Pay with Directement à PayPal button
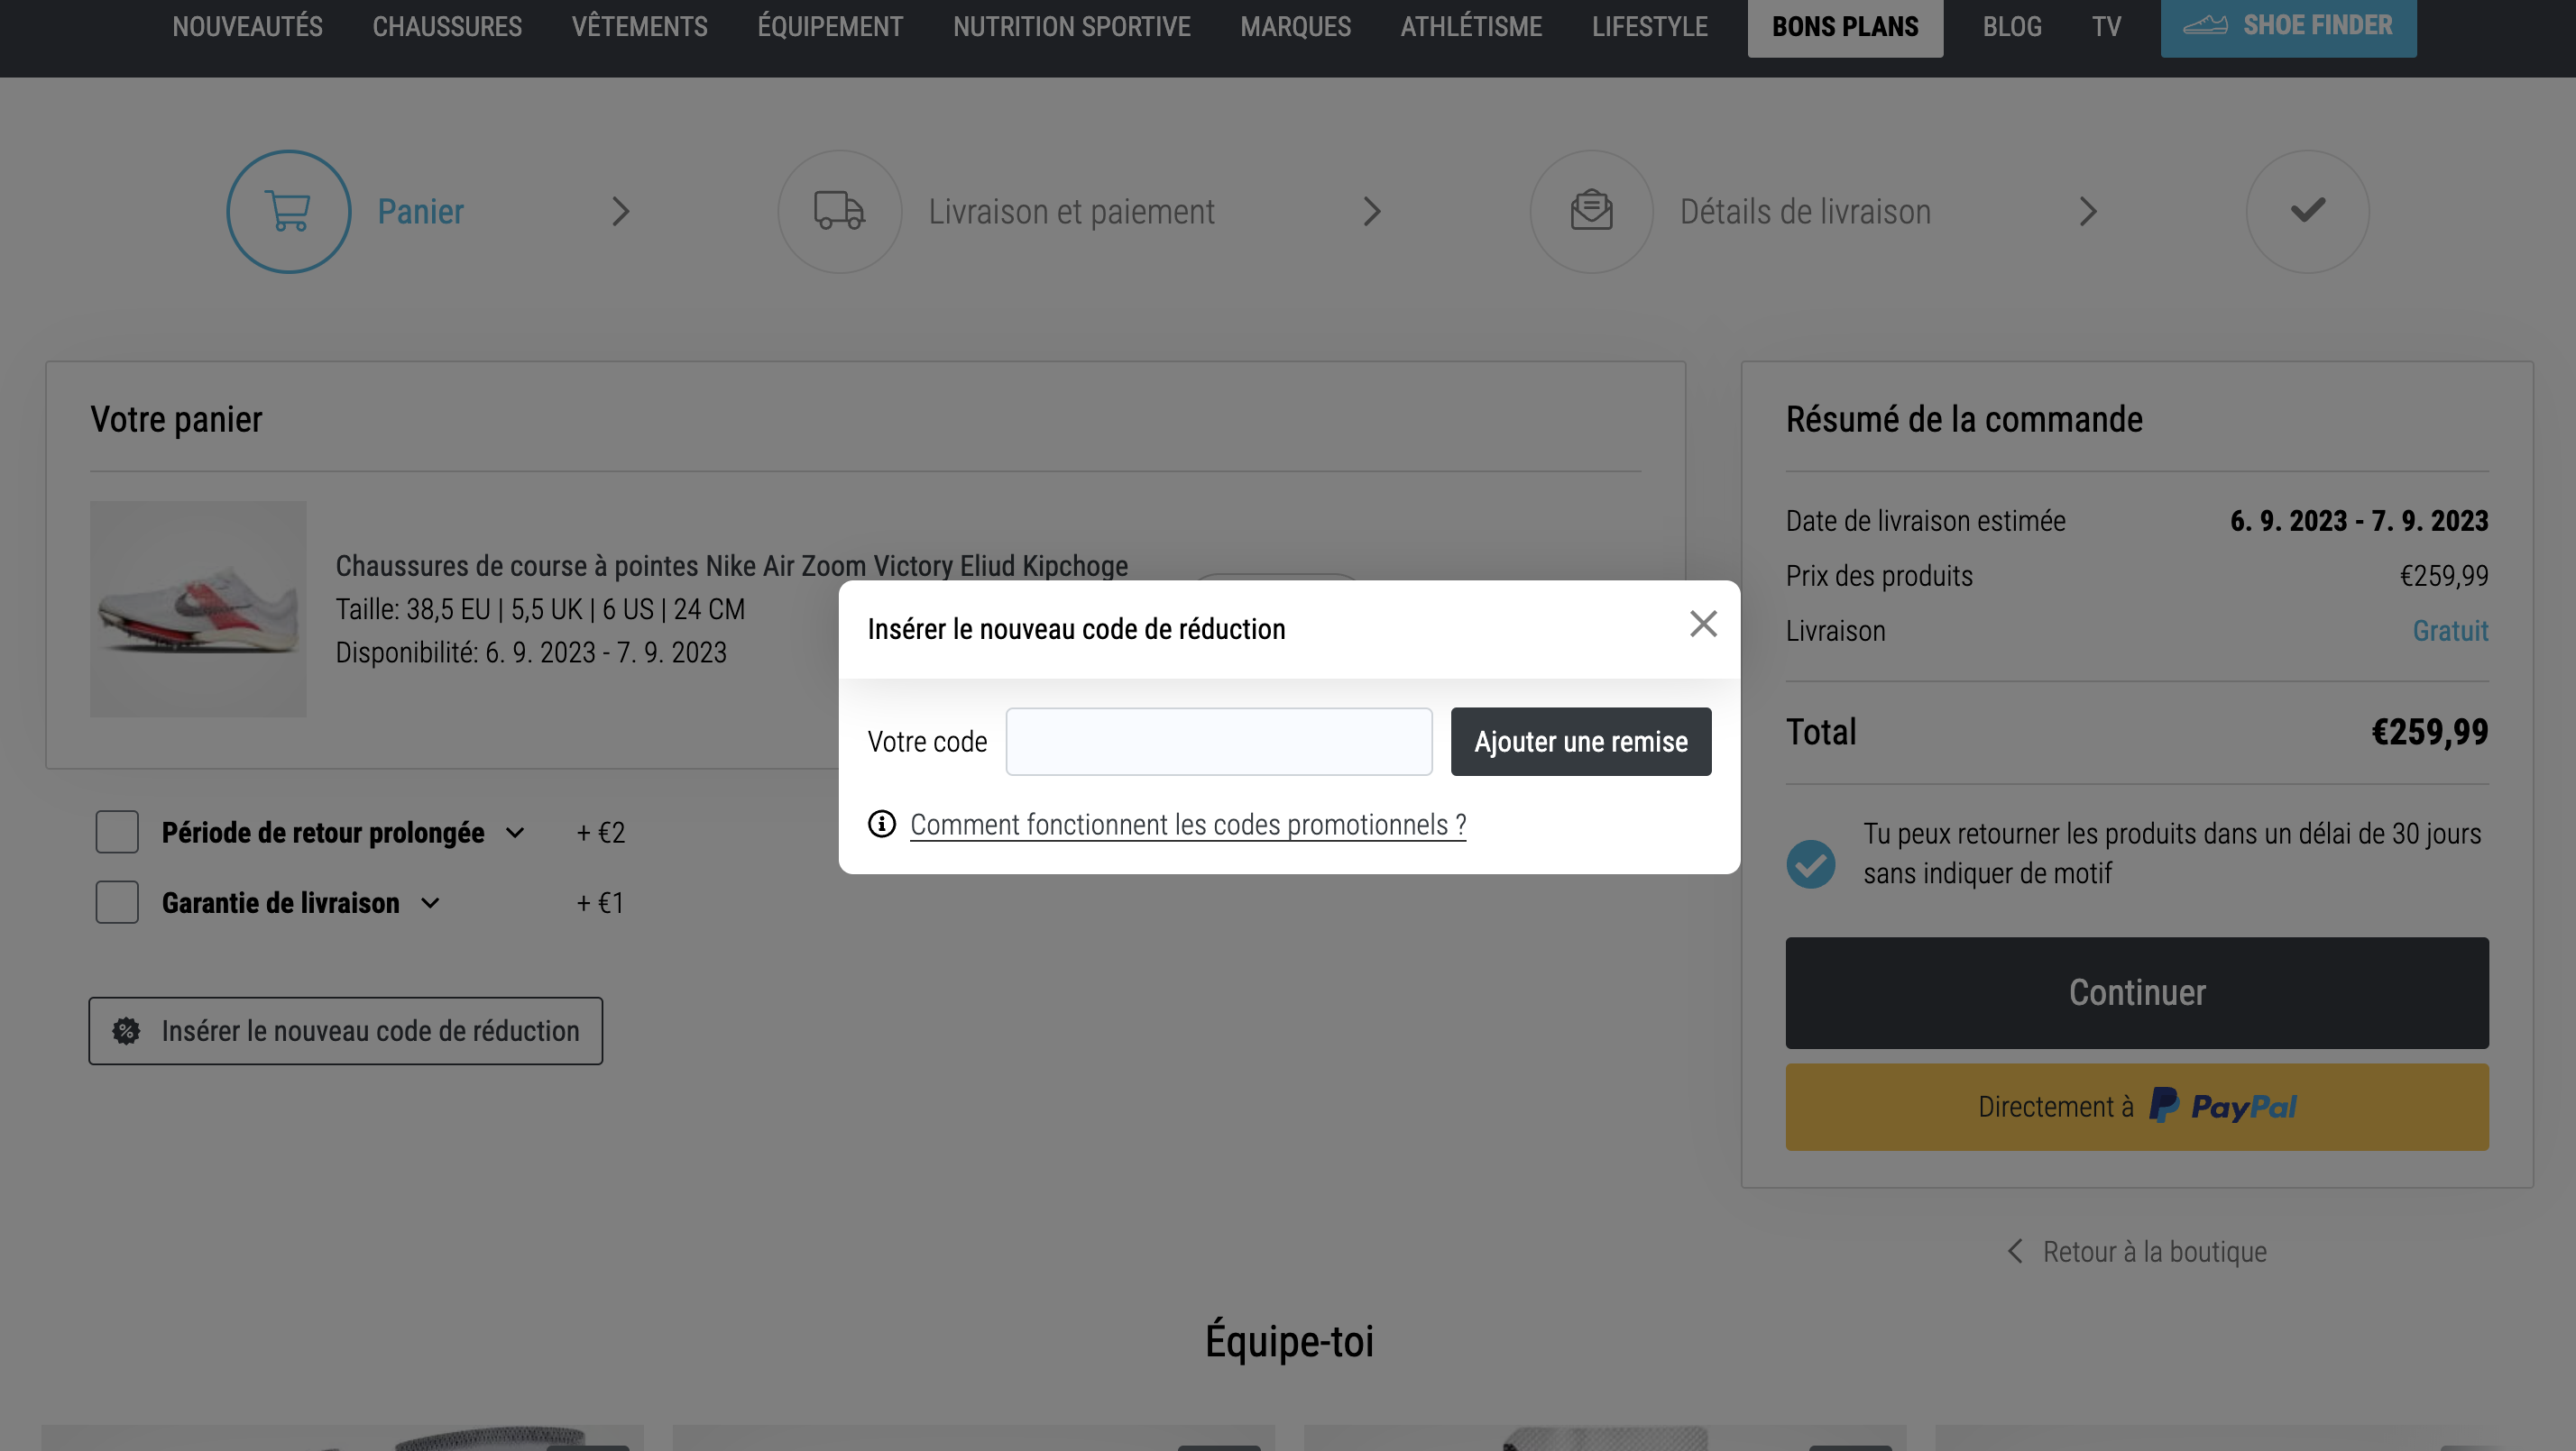 (x=2137, y=1106)
